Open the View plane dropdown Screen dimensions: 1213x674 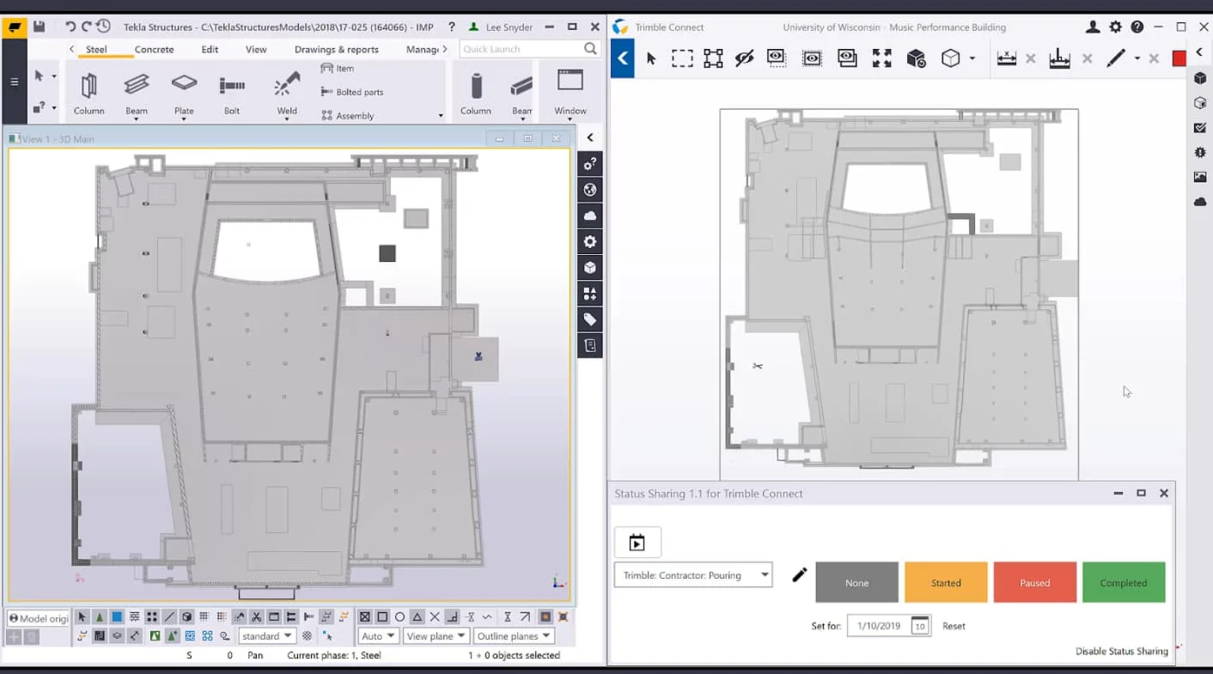[436, 636]
